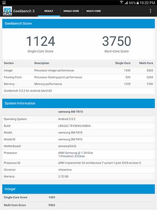Tap Processor integer performance description

click(54, 70)
